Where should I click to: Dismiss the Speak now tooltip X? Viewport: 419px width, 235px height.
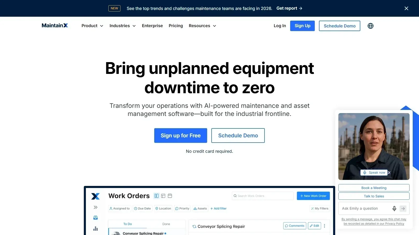[x=389, y=173]
